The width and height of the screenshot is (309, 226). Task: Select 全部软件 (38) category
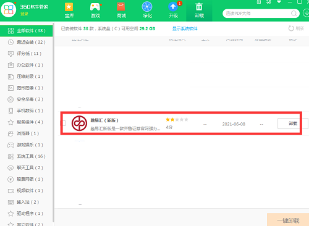pos(27,31)
